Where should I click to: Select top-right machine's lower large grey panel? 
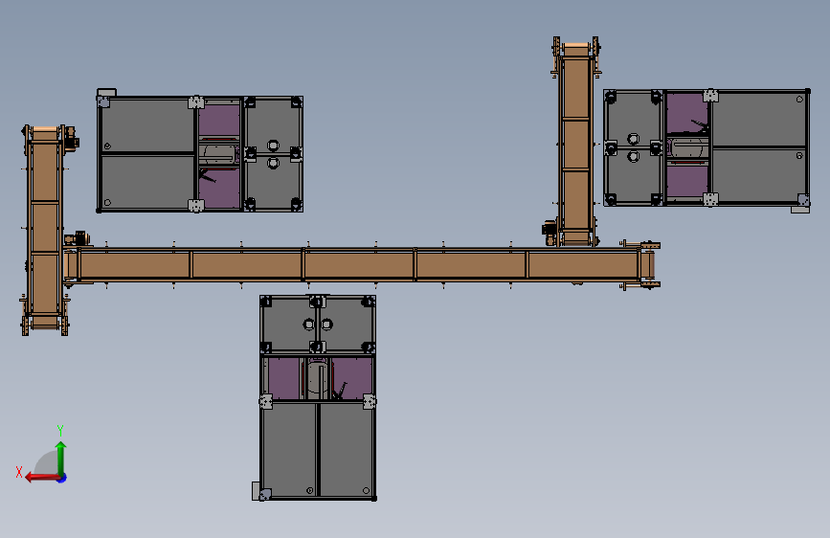click(x=759, y=175)
